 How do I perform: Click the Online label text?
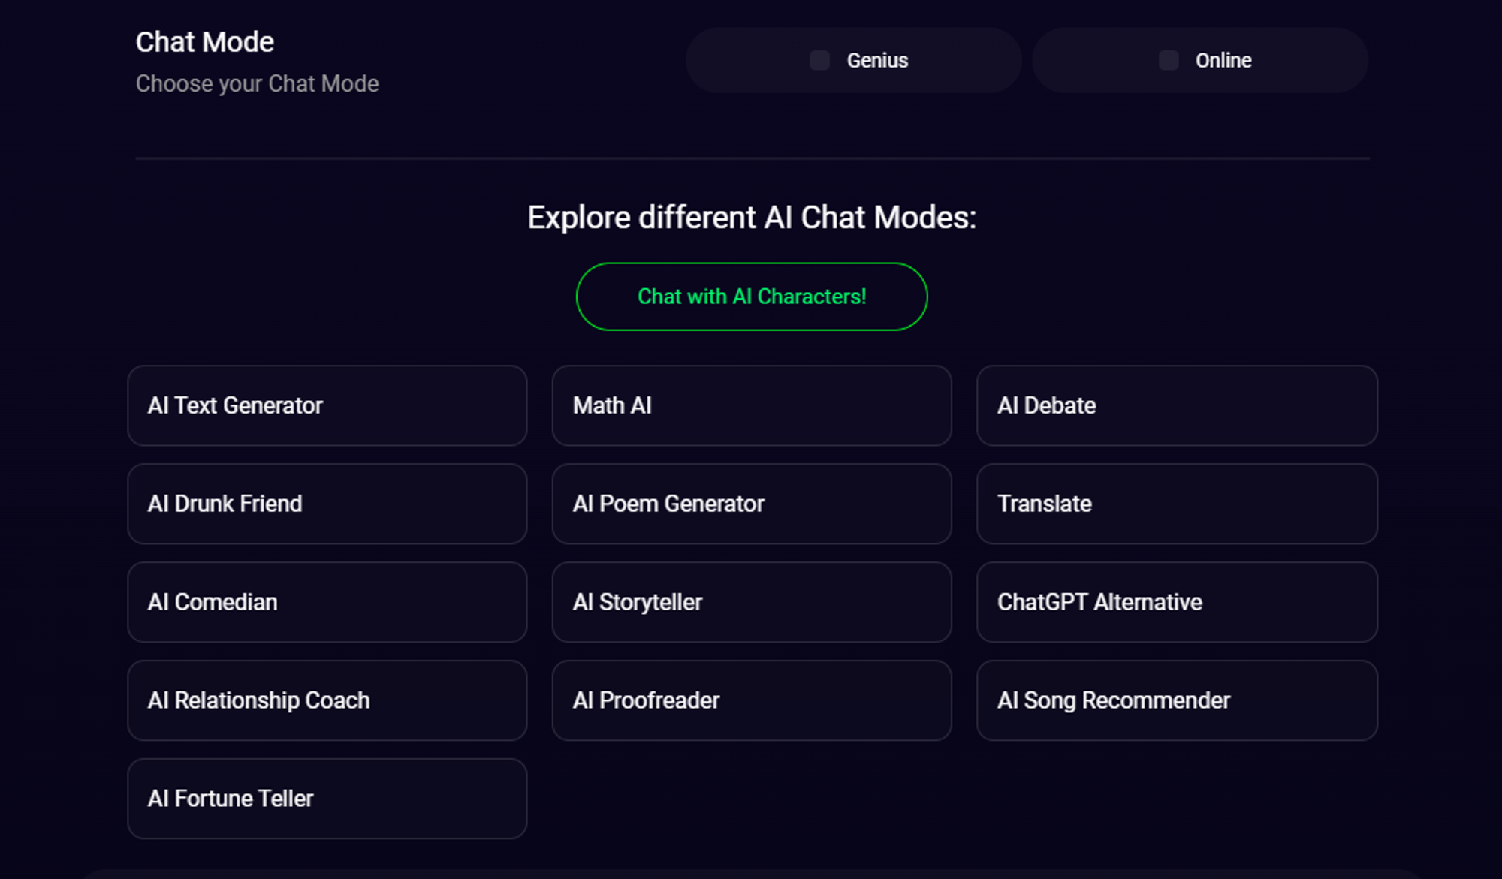click(x=1223, y=60)
